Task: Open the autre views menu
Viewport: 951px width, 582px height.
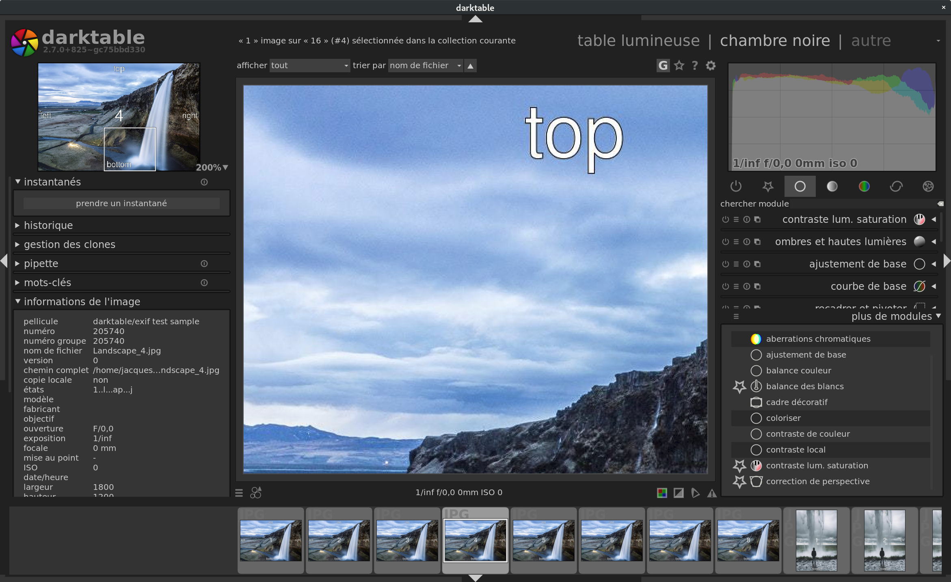Action: 871,41
